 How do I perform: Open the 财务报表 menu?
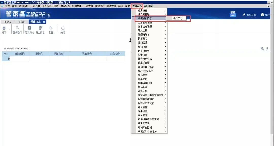65,6
